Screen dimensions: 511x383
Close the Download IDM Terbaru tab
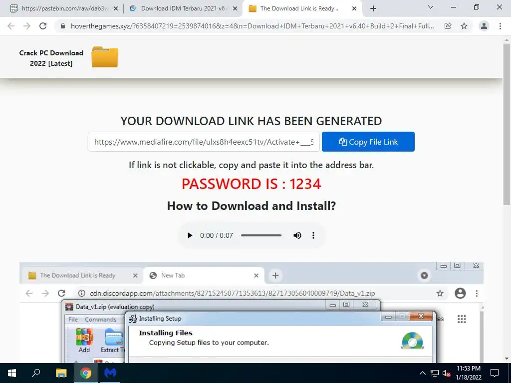click(235, 9)
